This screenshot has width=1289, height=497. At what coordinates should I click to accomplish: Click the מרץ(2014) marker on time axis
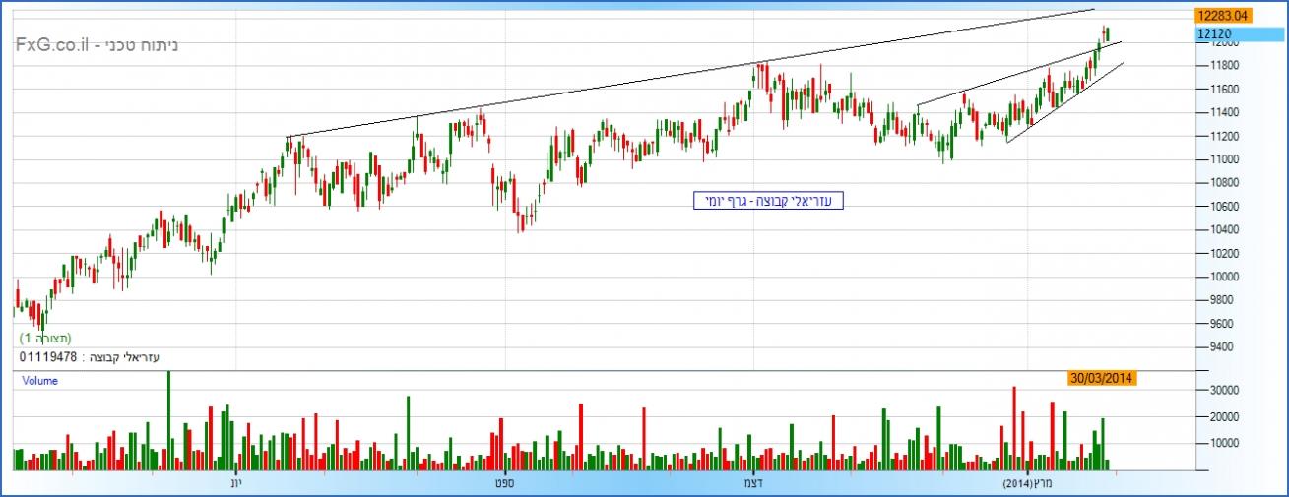click(x=1029, y=483)
